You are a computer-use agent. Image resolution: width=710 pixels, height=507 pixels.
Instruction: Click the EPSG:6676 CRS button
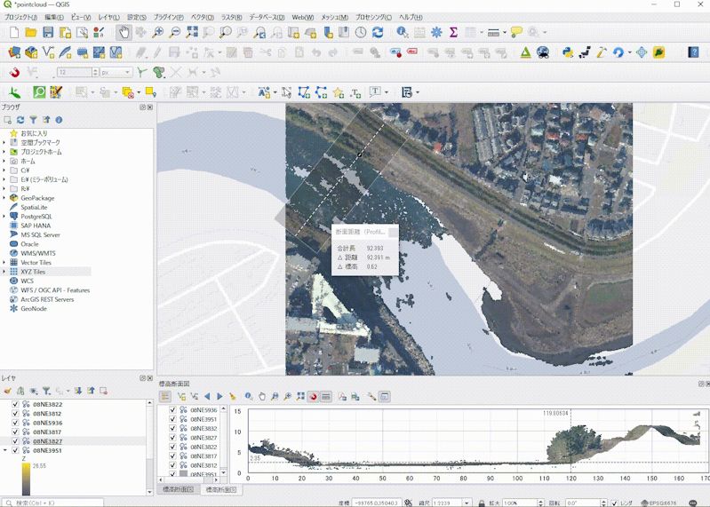coord(659,503)
